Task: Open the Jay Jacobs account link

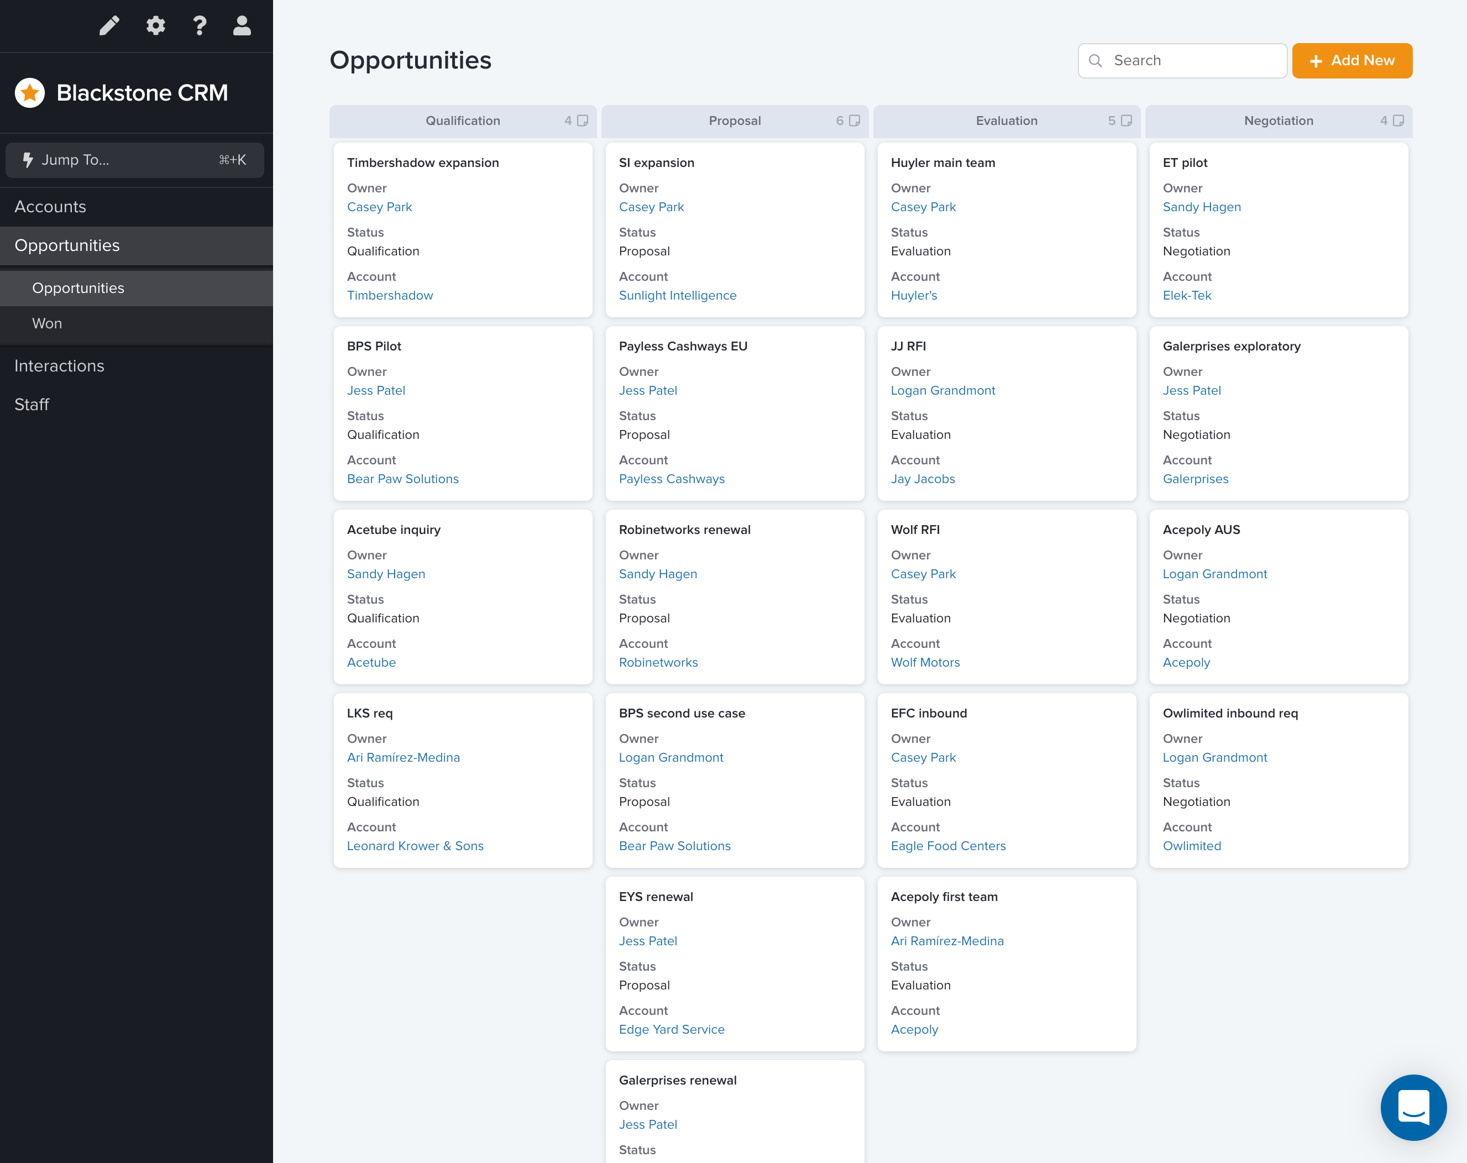Action: [923, 479]
